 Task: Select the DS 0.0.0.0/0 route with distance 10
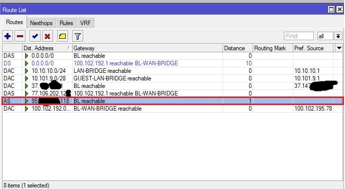172,63
